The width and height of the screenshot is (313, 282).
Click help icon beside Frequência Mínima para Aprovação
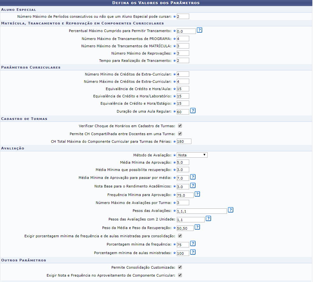coord(197,194)
